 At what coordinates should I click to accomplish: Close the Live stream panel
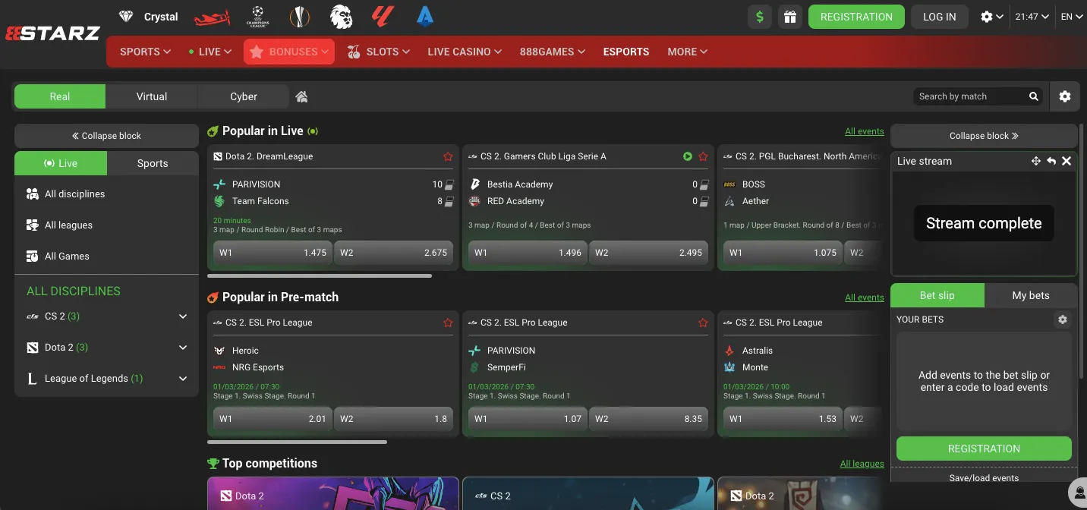(x=1067, y=161)
